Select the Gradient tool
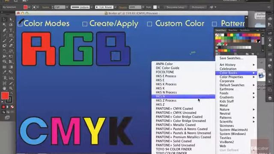Screen dimensions: 274x154 click(x=11, y=67)
